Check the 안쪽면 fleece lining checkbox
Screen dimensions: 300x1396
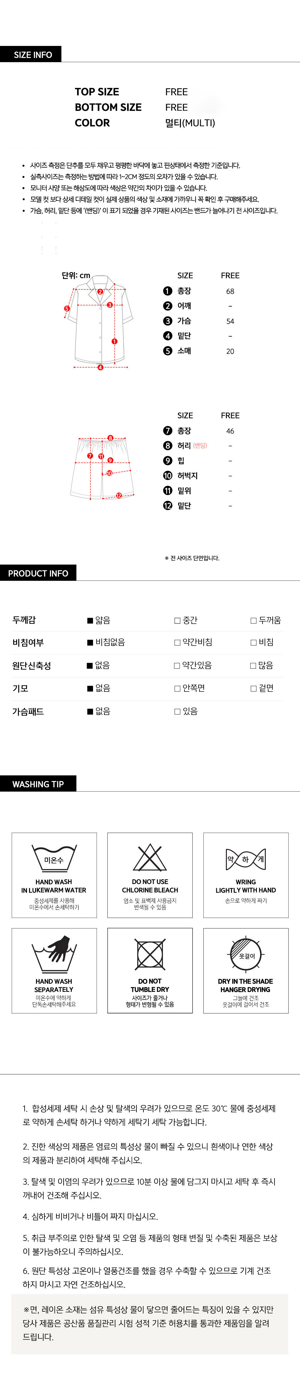click(177, 689)
